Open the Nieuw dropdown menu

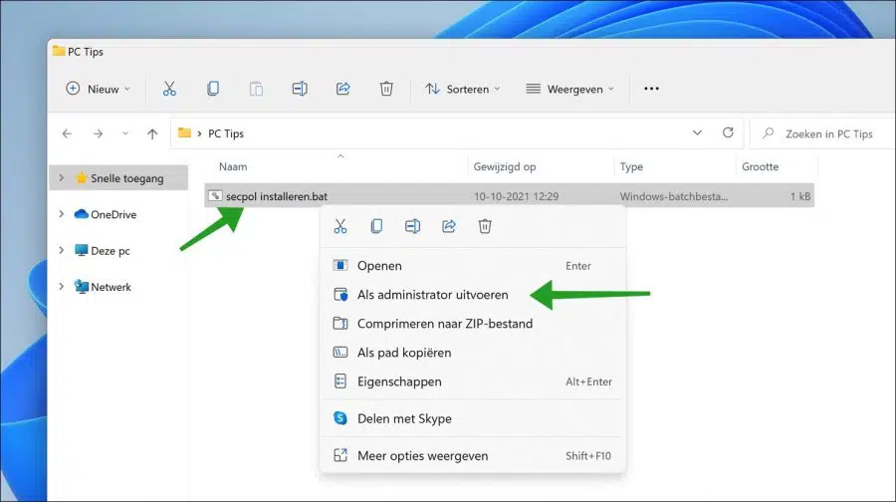point(98,89)
